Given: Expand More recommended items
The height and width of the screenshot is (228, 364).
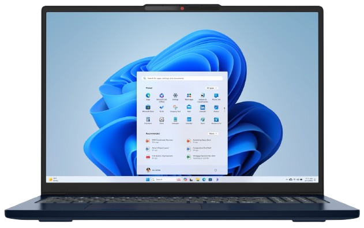Looking at the screenshot, I should coord(213,134).
